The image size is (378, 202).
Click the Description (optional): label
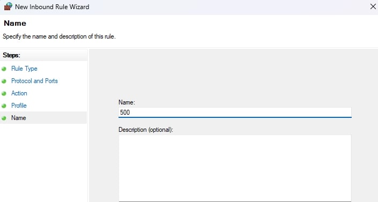146,130
